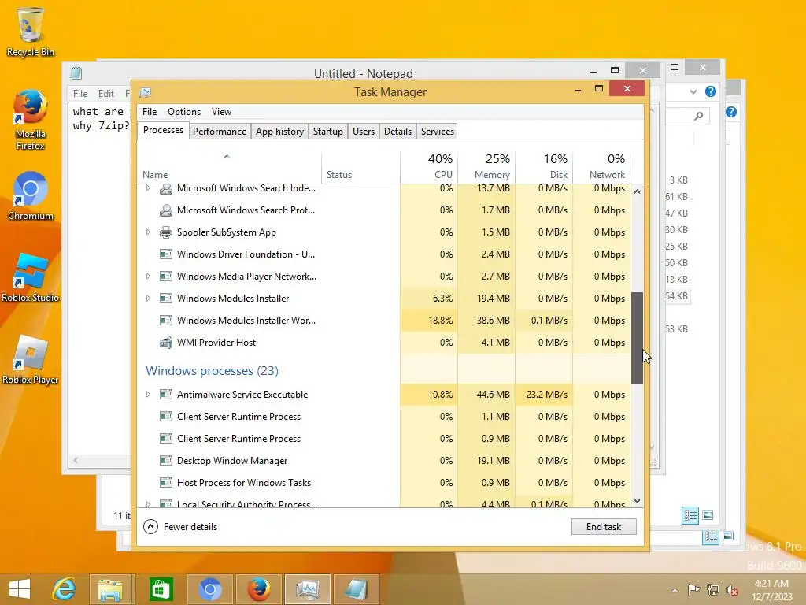Select Host Process for Windows Tasks
Screen dimensions: 806x605
[x=384, y=483]
